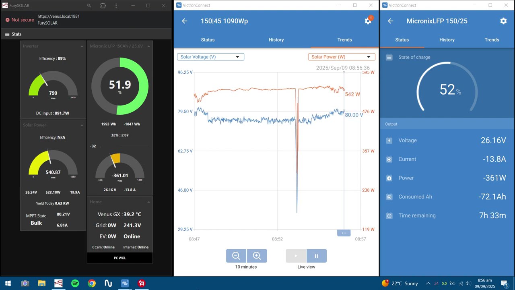Image resolution: width=515 pixels, height=290 pixels.
Task: Open the Stats hamburger menu
Action: pos(7,34)
